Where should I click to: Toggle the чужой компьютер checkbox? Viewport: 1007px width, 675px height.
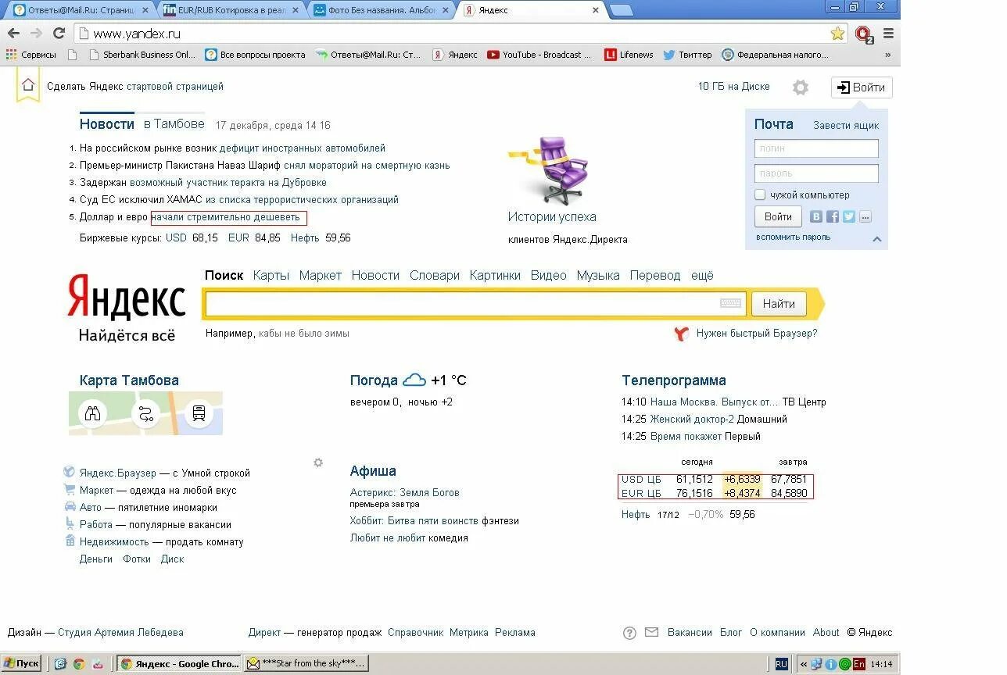[x=760, y=195]
